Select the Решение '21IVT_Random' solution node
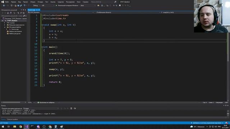 14,19
